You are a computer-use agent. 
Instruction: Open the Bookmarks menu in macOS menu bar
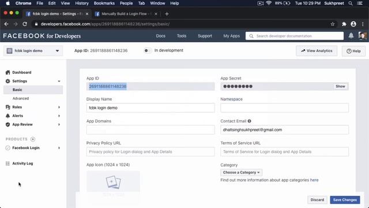pyautogui.click(x=104, y=3)
